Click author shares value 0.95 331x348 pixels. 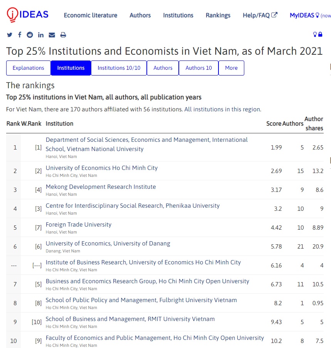coord(318,303)
